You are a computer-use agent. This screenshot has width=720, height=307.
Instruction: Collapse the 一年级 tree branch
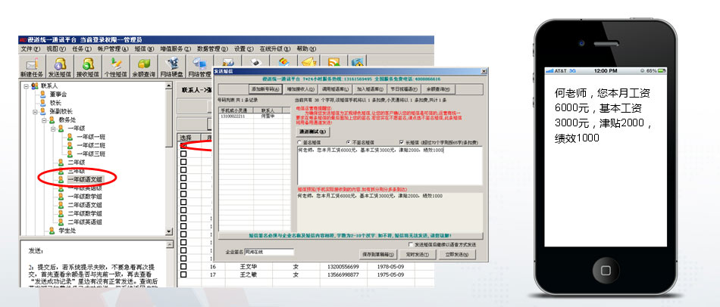pyautogui.click(x=53, y=129)
